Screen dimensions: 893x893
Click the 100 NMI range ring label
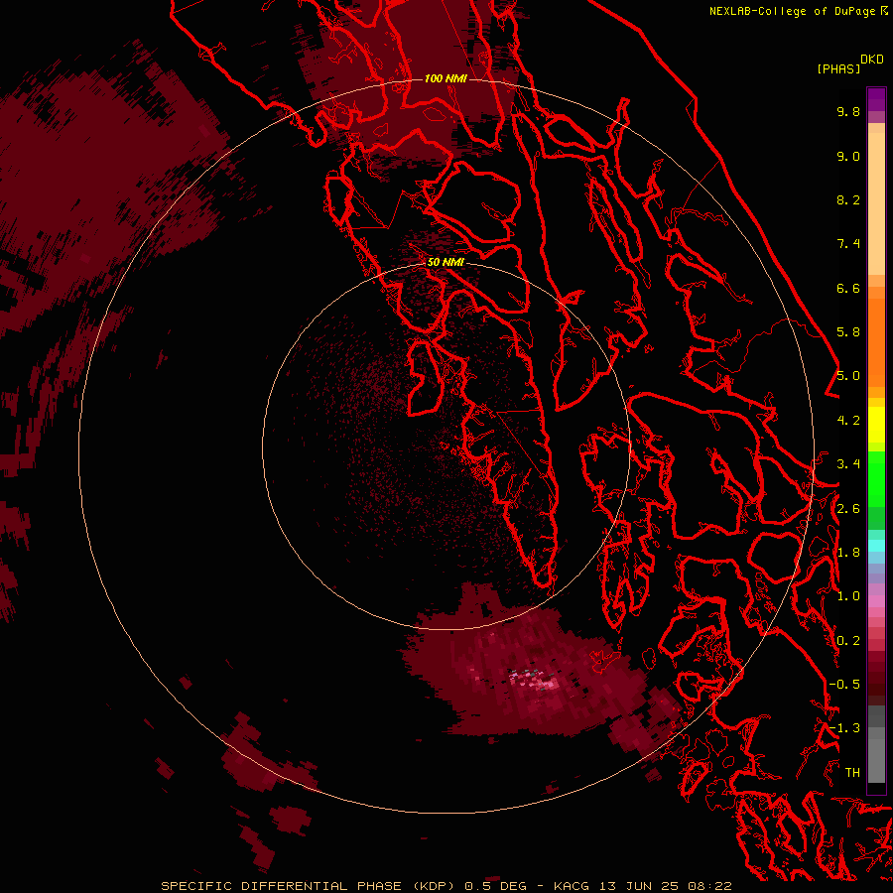click(446, 78)
